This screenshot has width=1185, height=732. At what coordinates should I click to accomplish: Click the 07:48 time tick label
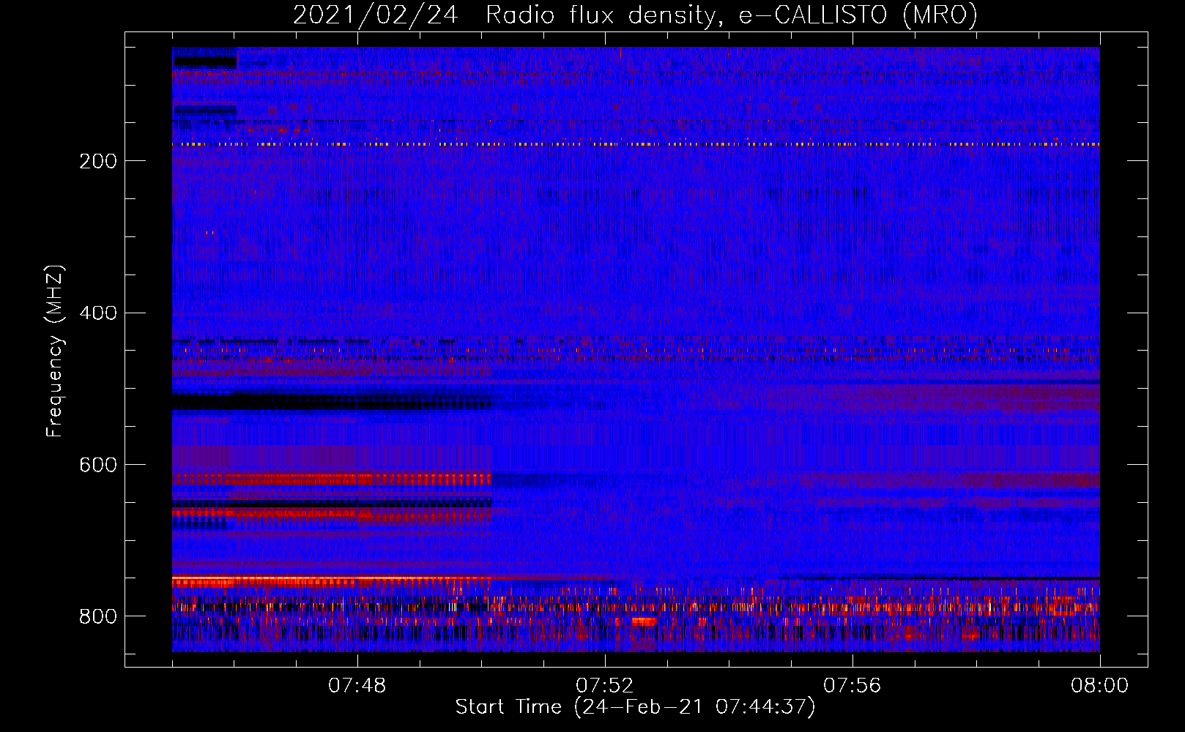coord(357,686)
